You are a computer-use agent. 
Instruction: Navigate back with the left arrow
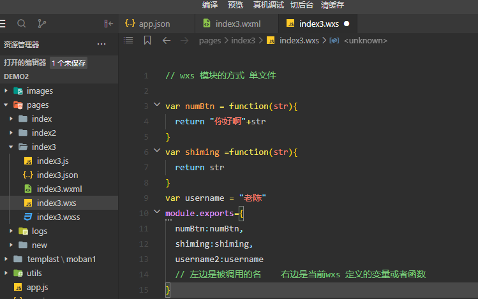coord(167,40)
